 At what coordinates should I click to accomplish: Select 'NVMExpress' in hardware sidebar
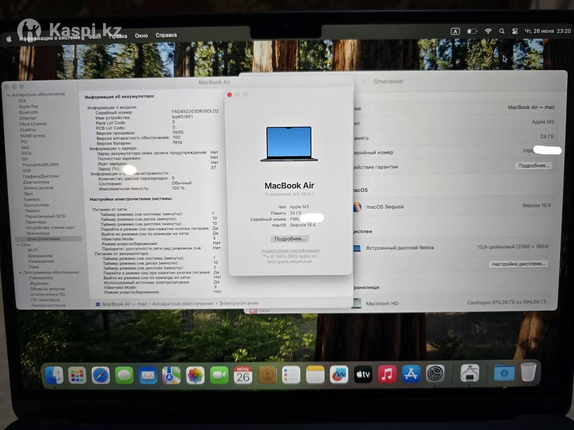click(x=33, y=136)
